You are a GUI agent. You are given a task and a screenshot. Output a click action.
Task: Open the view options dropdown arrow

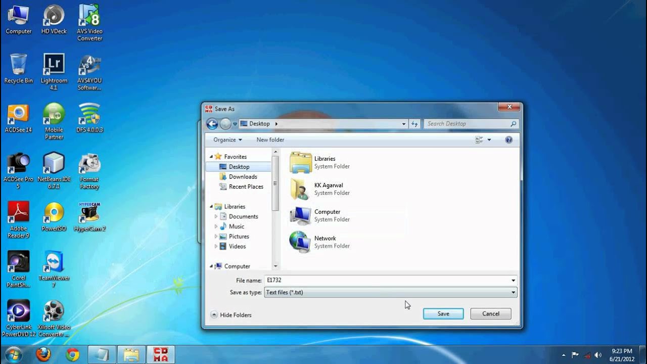click(x=489, y=140)
